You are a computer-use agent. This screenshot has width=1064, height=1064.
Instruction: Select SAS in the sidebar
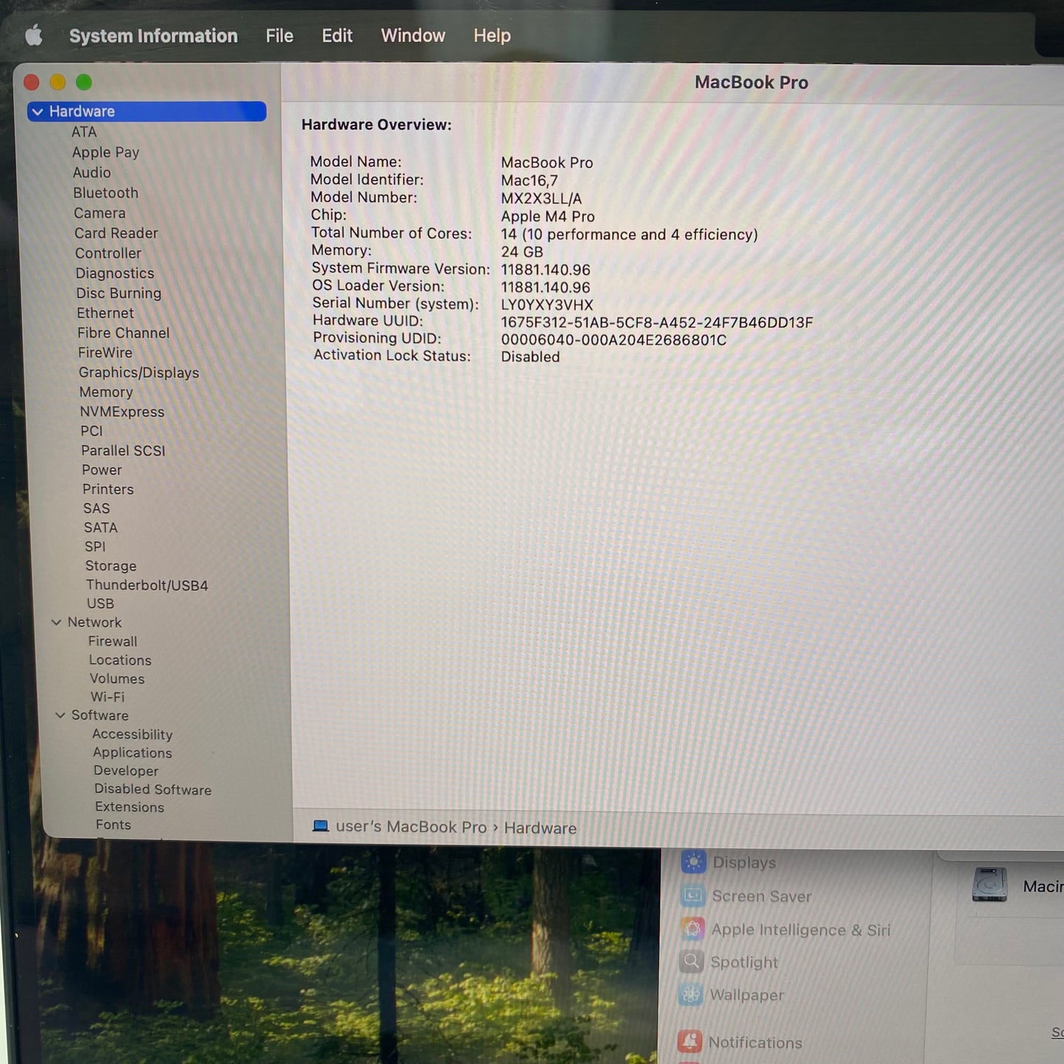[97, 508]
